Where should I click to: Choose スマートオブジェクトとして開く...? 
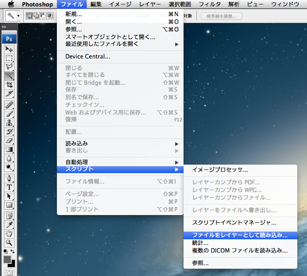(x=120, y=37)
